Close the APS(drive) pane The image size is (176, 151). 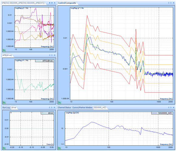click(x=55, y=55)
